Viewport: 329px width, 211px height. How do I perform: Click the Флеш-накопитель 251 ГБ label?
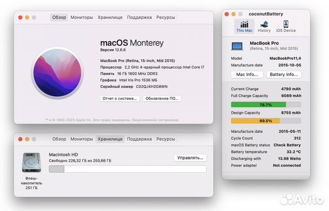point(32,183)
